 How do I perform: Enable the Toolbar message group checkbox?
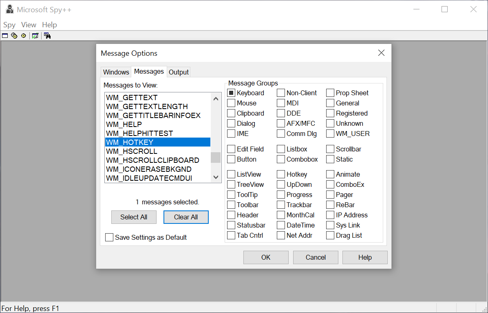tap(231, 205)
